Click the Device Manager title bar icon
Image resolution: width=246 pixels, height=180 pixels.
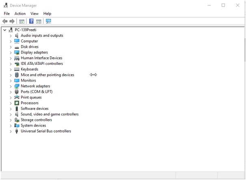pos(6,5)
